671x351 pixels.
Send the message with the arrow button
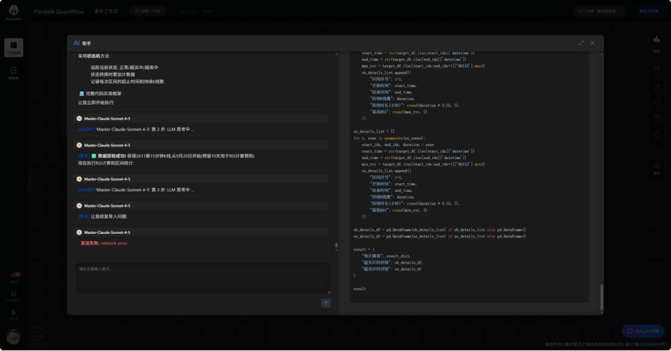(326, 303)
